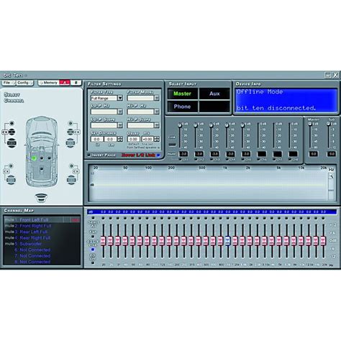Select memory preset B
The width and height of the screenshot is (341, 341).
pyautogui.click(x=76, y=83)
